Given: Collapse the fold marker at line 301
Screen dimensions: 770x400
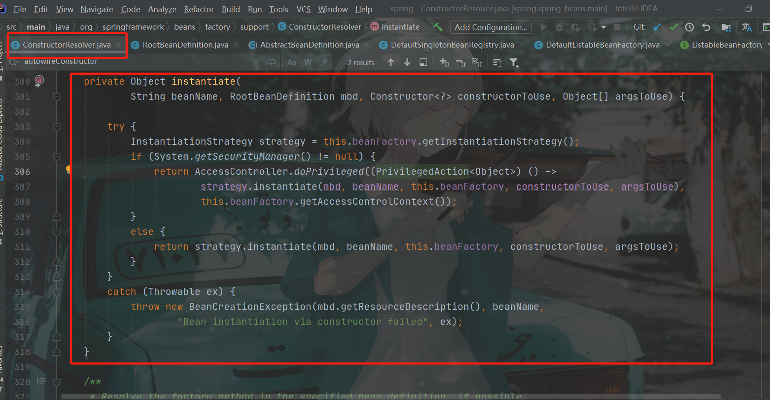Looking at the screenshot, I should [x=57, y=97].
